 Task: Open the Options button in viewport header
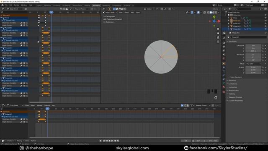[216, 9]
